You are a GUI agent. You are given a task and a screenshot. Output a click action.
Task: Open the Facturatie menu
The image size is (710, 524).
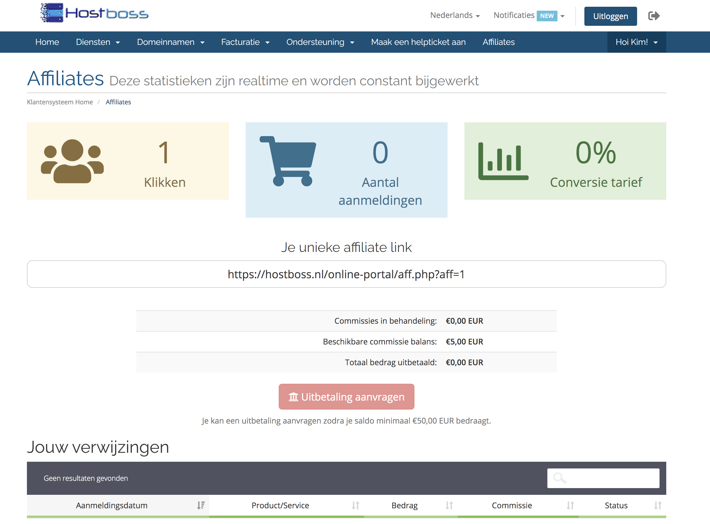(245, 42)
